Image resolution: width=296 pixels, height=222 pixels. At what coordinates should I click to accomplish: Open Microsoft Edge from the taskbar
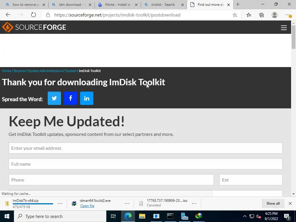(x=128, y=216)
